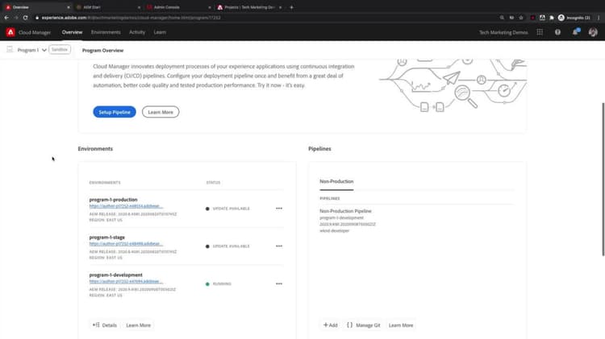Viewport: 605px width, 339px height.
Task: Click Update Available status for program-1-stage
Action: point(227,246)
